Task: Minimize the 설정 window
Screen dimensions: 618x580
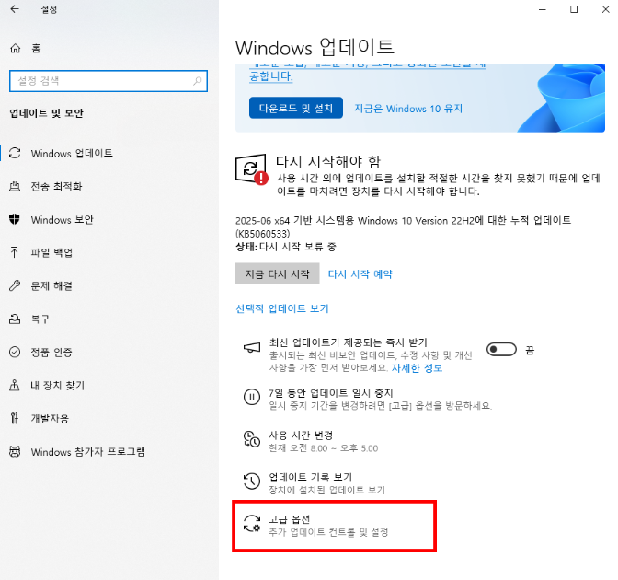Action: (x=543, y=9)
